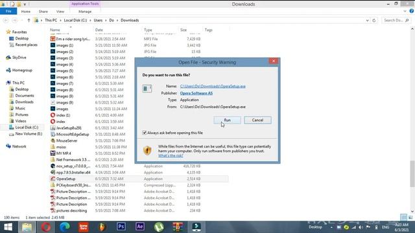Screen dimensions: 415x233
Task: Click the Users breadcrumb in address bar
Action: tap(98, 20)
